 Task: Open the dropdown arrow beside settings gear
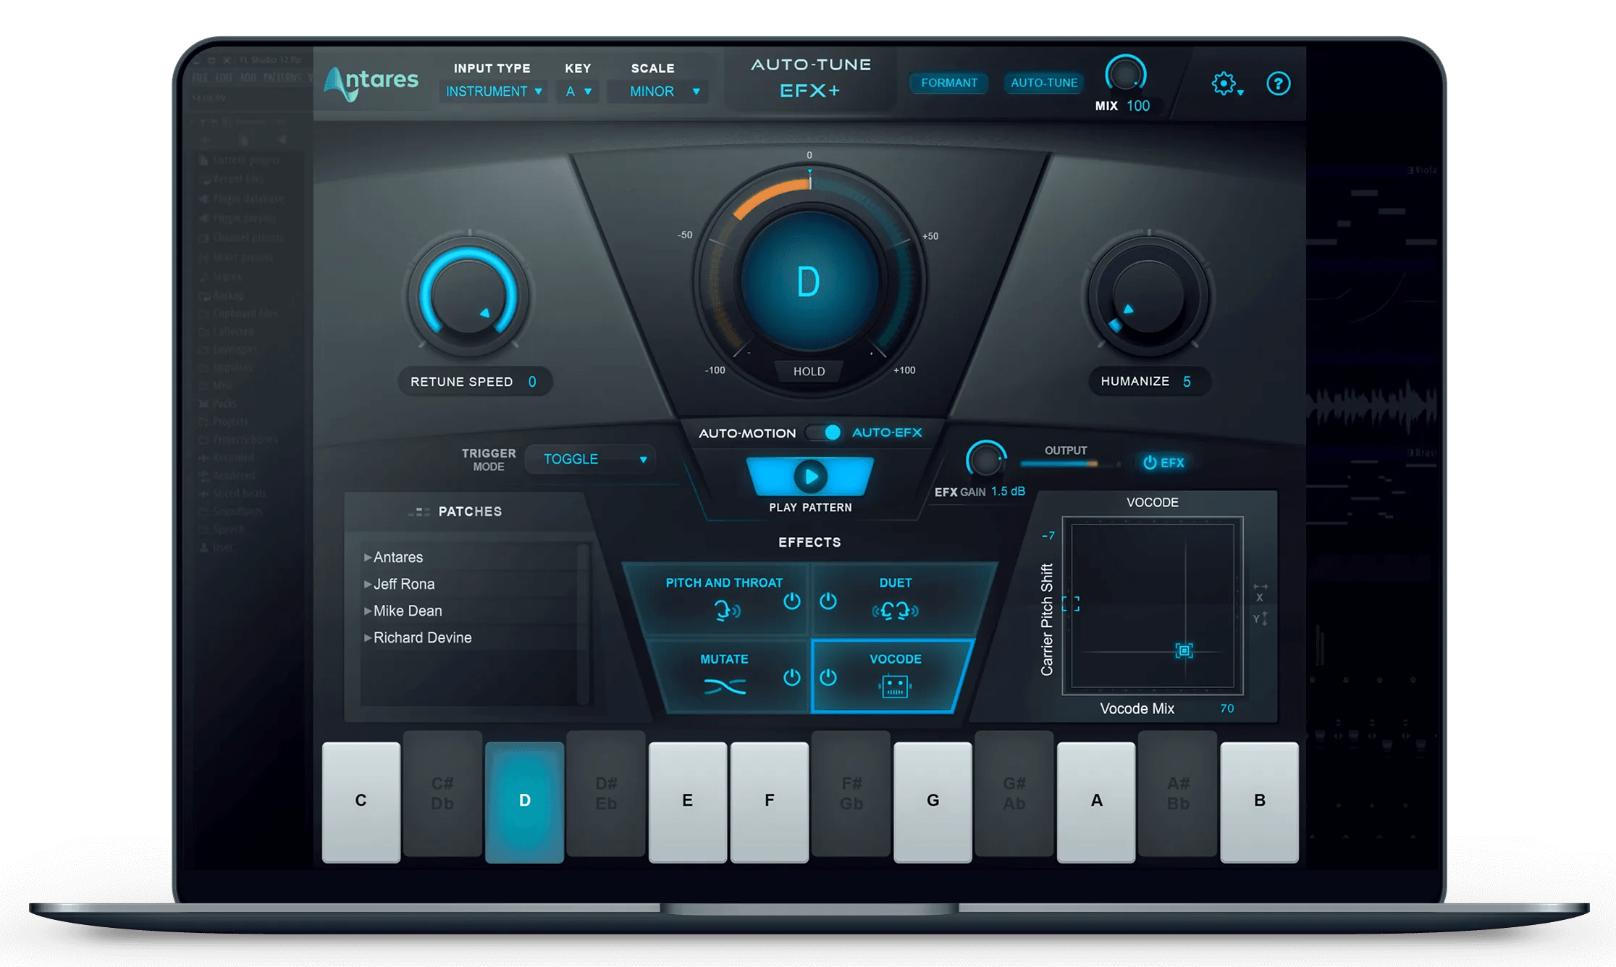point(1240,93)
